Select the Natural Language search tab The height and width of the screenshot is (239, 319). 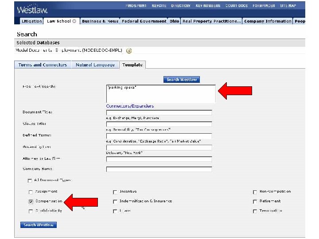coord(95,65)
